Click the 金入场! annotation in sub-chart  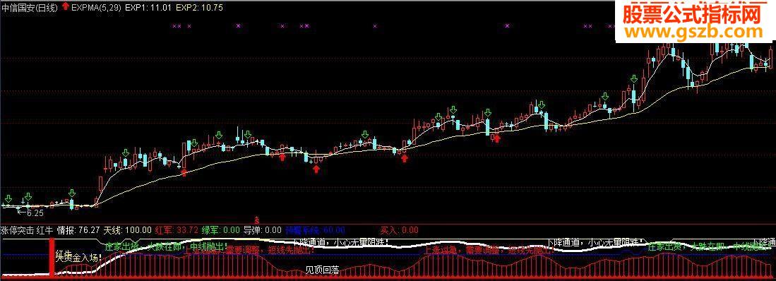pyautogui.click(x=87, y=257)
